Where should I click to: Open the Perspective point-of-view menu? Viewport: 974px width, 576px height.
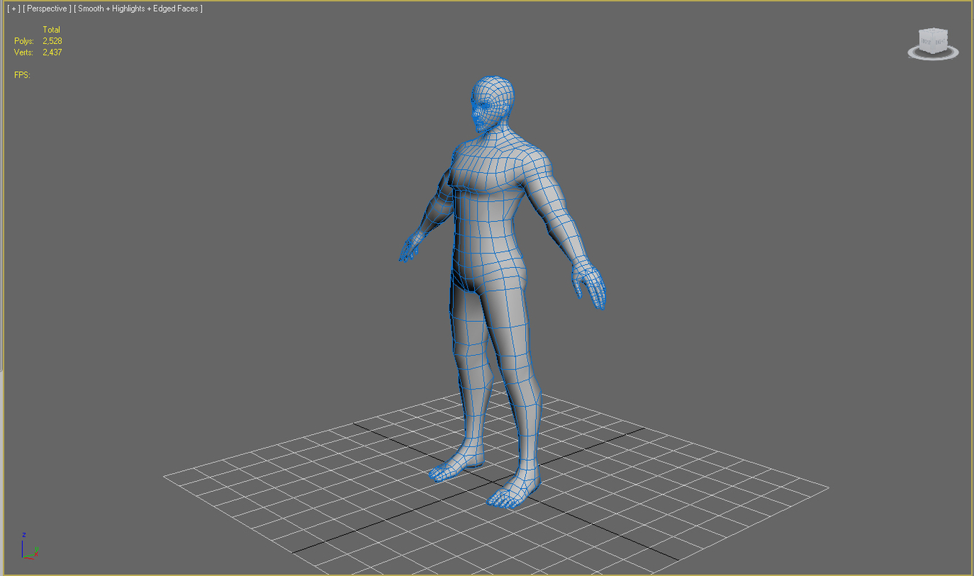coord(45,8)
